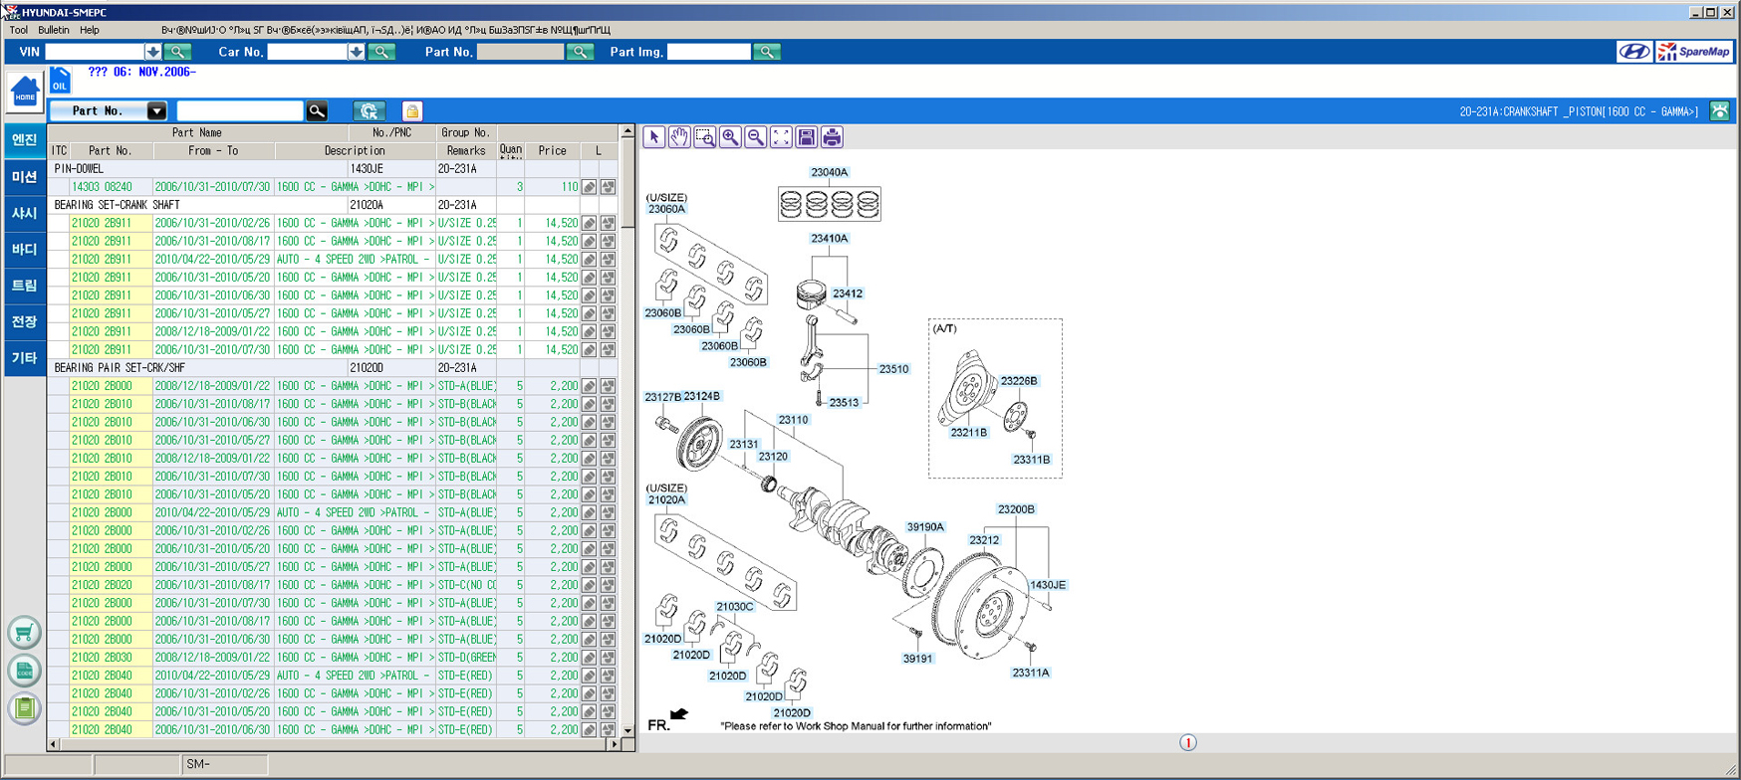Expand the Car No. dropdown arrow
Image resolution: width=1741 pixels, height=780 pixels.
[x=356, y=52]
